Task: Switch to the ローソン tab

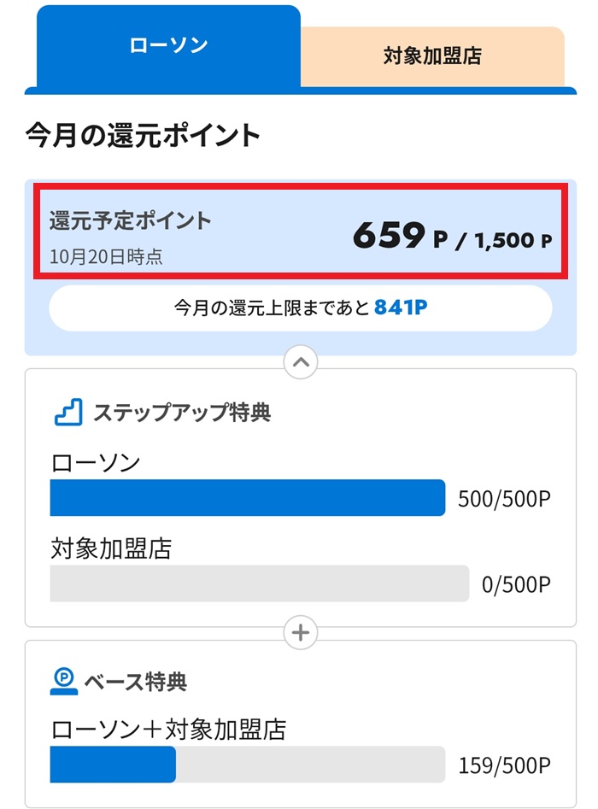Action: pyautogui.click(x=167, y=46)
